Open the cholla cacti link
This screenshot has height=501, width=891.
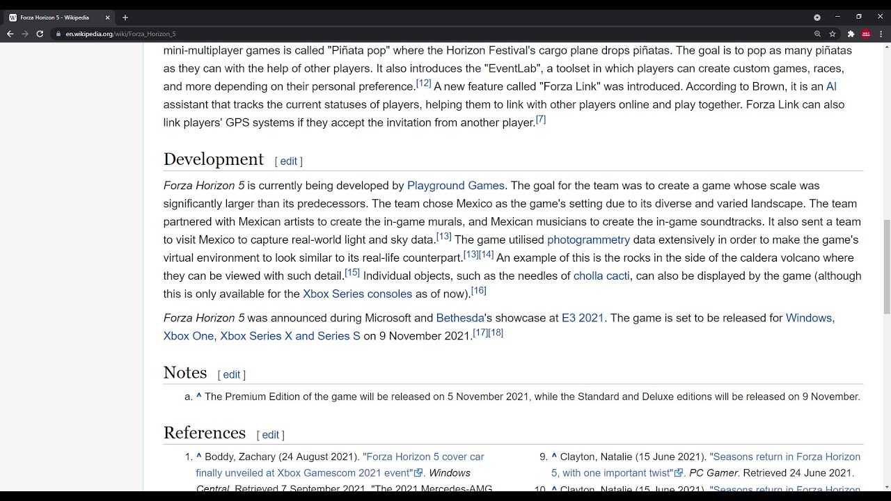[x=601, y=276]
